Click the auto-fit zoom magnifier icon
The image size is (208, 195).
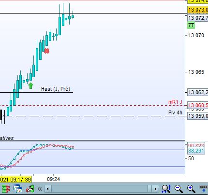coord(166,189)
